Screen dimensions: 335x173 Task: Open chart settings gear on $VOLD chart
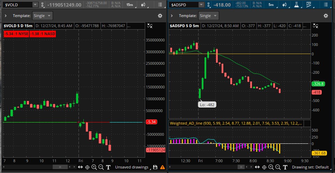[160, 16]
